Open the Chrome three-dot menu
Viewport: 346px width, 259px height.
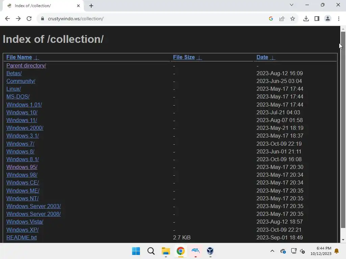pos(339,19)
